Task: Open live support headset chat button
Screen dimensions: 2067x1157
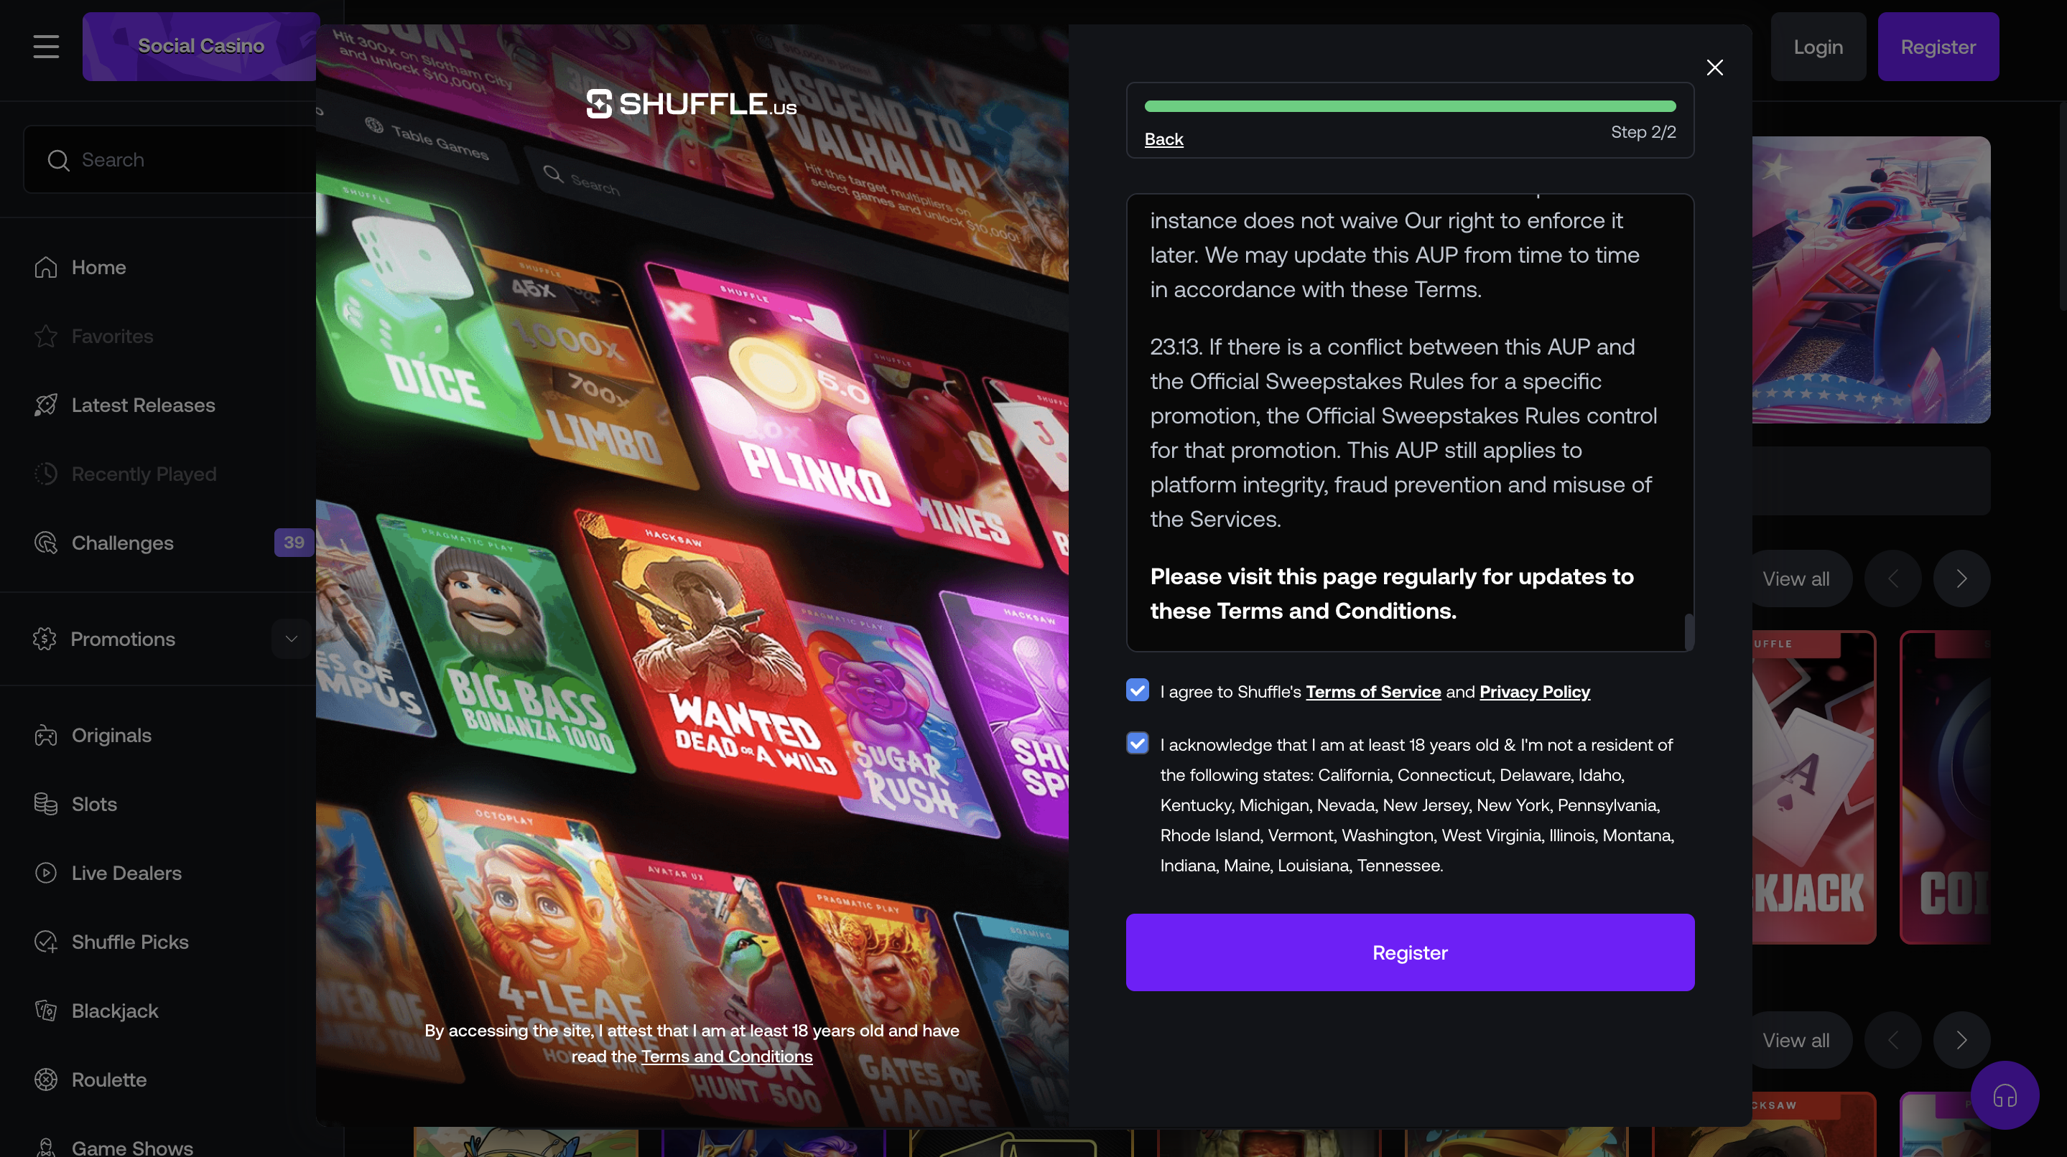Action: pyautogui.click(x=2005, y=1095)
